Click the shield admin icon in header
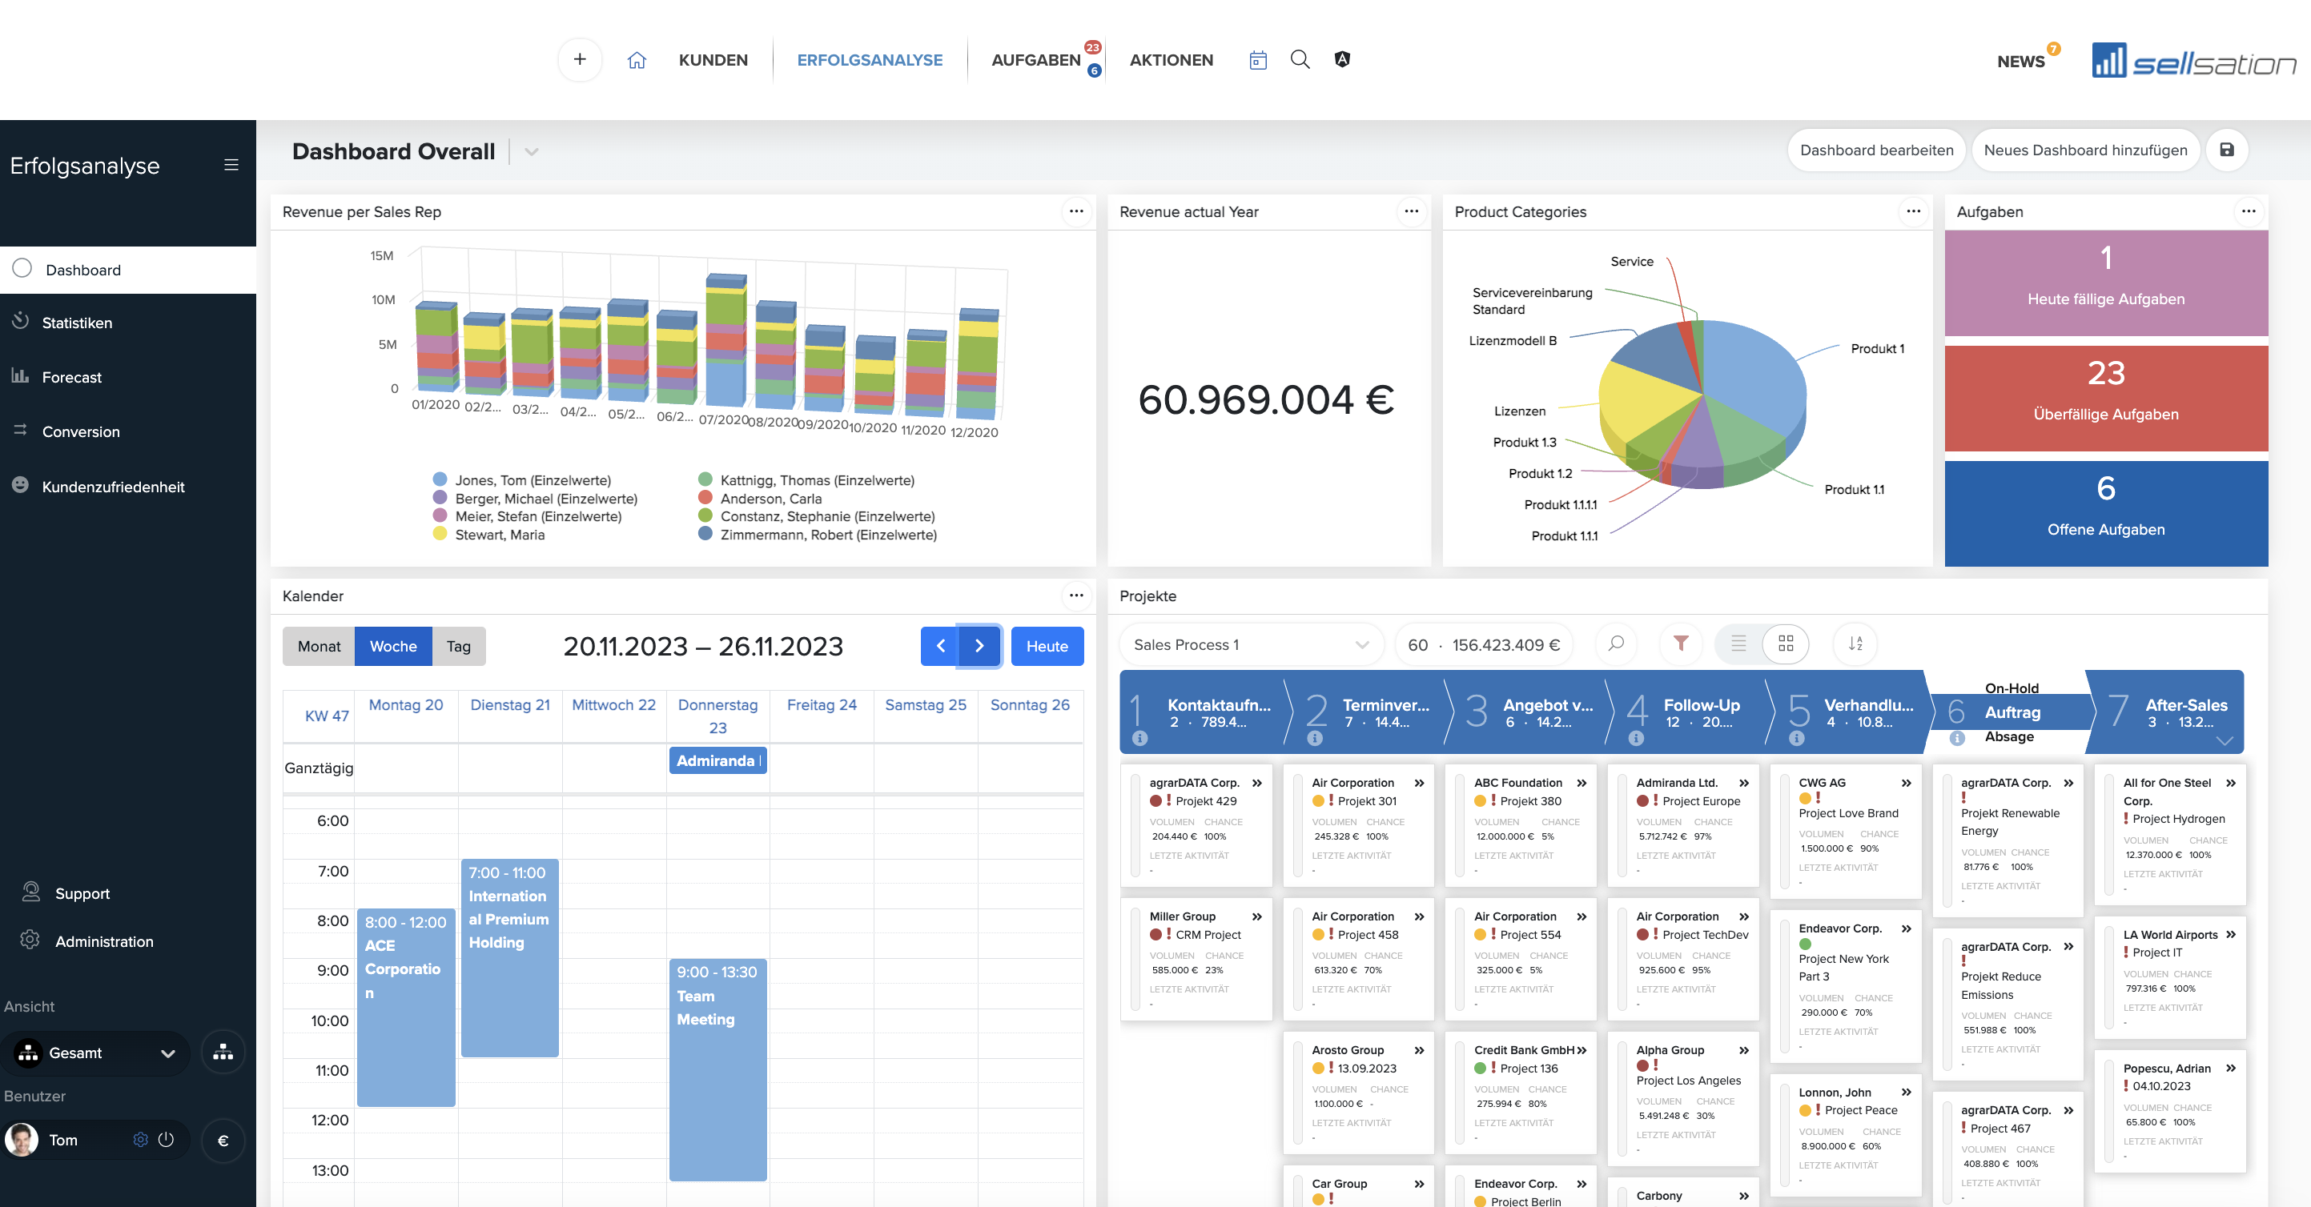2311x1207 pixels. point(1342,59)
